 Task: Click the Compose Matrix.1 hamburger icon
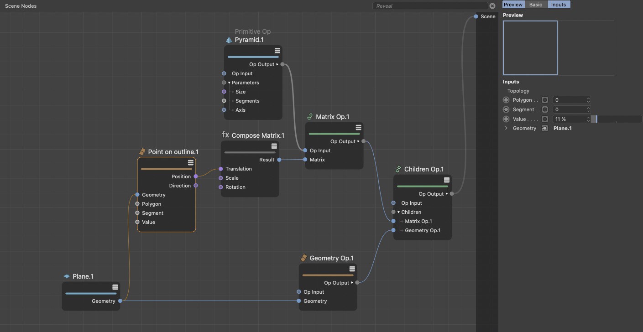(x=274, y=146)
